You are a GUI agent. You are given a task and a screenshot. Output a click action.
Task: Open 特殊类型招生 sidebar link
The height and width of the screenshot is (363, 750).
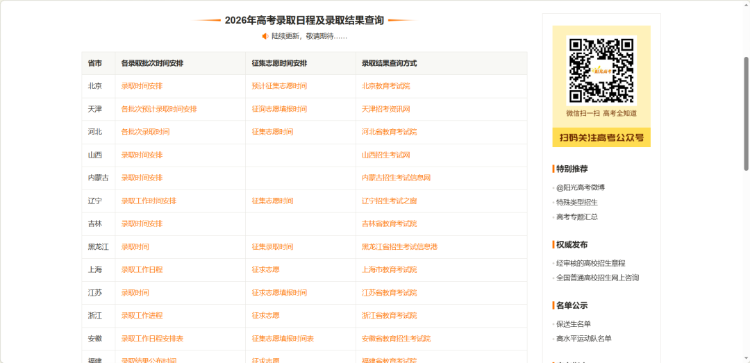(577, 202)
